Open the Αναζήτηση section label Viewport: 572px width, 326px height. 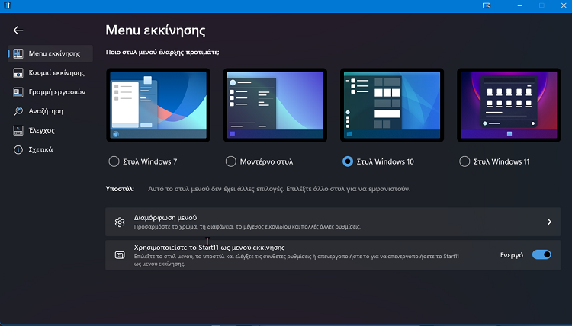[x=46, y=111]
